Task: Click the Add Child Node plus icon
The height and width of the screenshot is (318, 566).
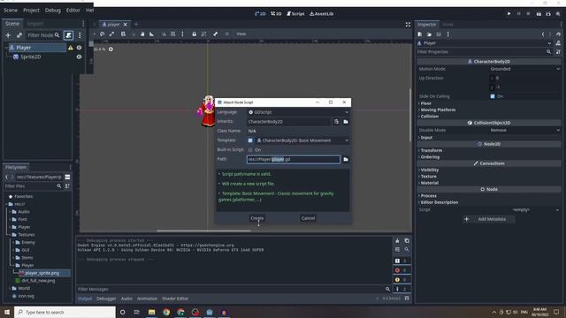Action: (x=8, y=35)
